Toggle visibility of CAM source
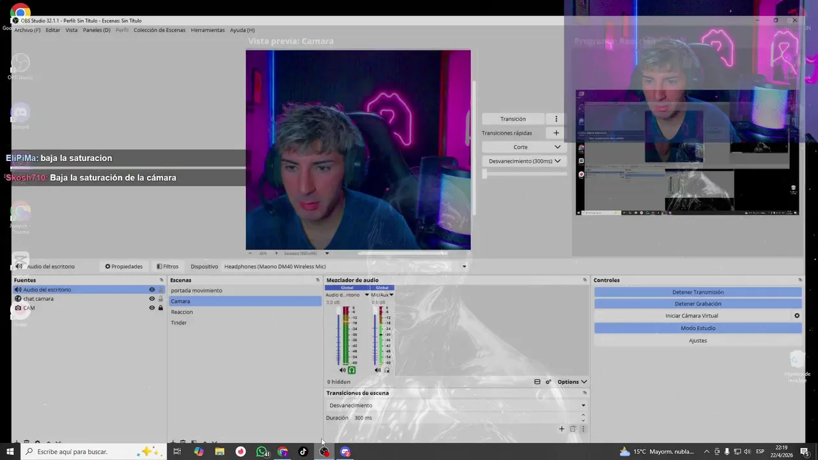818x460 pixels. [x=152, y=308]
